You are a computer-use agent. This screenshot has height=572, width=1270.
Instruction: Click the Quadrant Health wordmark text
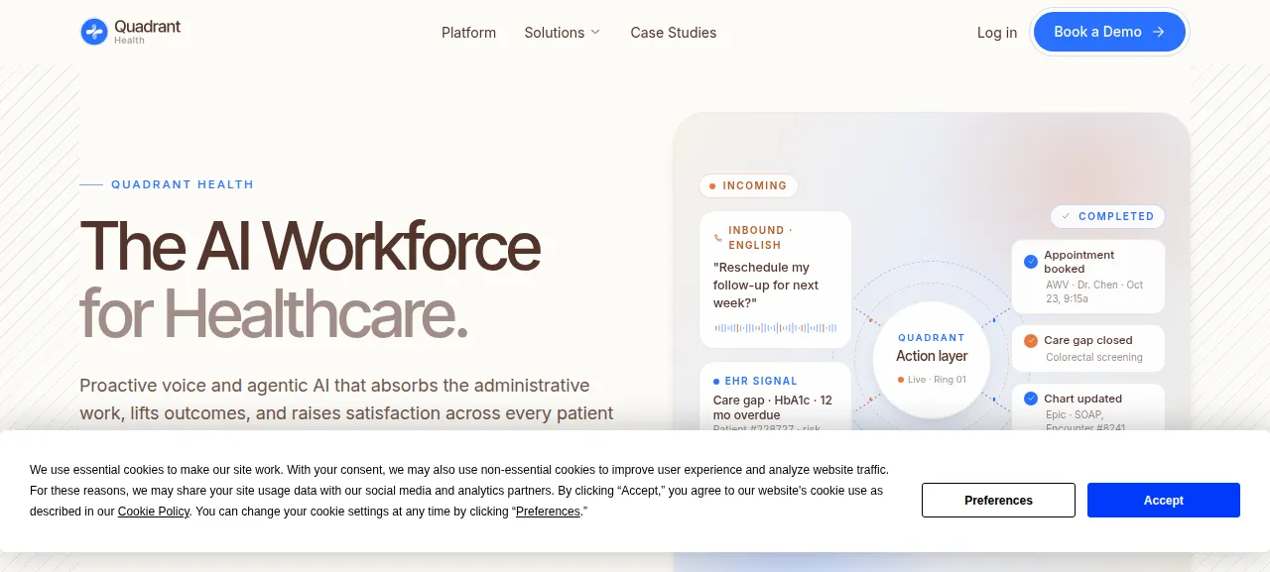click(148, 32)
